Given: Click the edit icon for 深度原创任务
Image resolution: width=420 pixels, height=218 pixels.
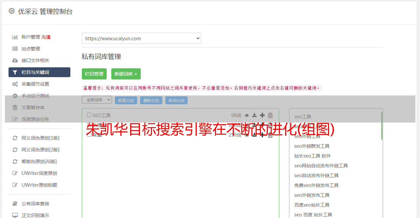Looking at the screenshot, I should 15,119.
